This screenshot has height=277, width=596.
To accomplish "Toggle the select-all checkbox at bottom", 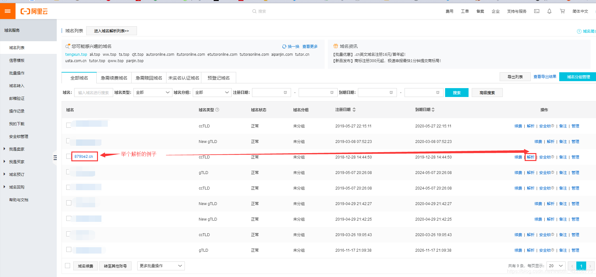I will [68, 266].
